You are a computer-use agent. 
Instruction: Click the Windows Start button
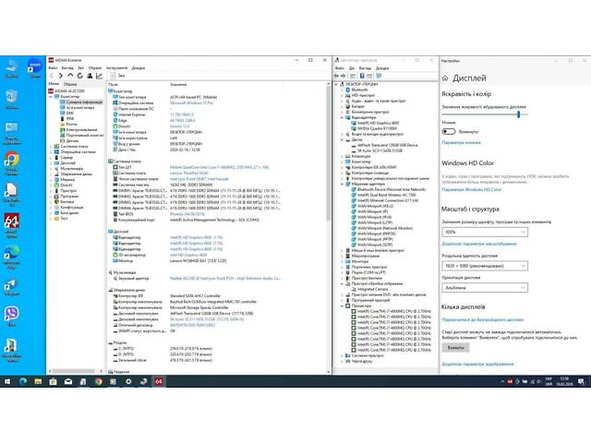point(7,381)
